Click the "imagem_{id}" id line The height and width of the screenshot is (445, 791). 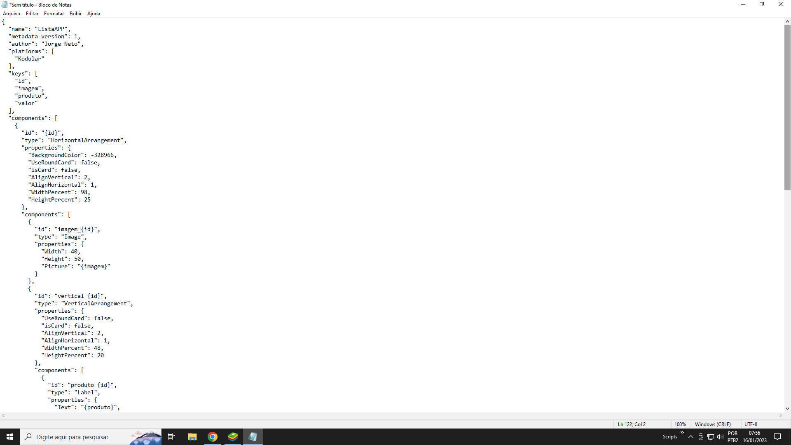coord(68,230)
